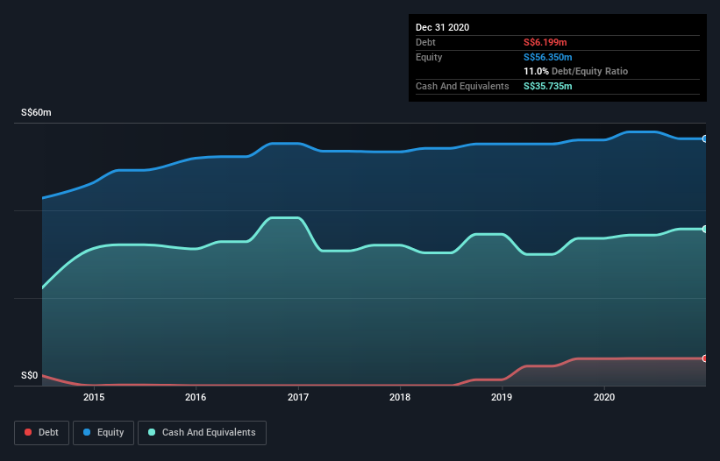The width and height of the screenshot is (720, 461).
Task: Click the blue Equity legend dot
Action: 88,432
